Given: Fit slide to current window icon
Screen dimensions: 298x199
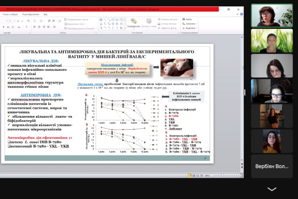Looking at the screenshot, I should [x=241, y=175].
